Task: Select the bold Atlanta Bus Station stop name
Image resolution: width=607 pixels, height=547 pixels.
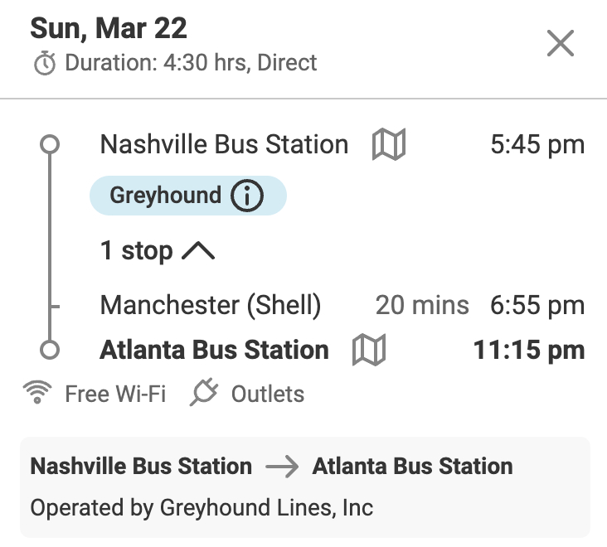Action: pos(214,350)
